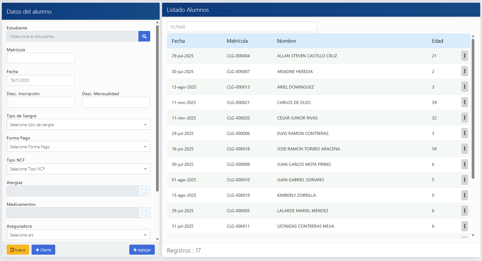Open the three-dot menu for Ariadne Heredia
482x261 pixels.
(x=464, y=71)
